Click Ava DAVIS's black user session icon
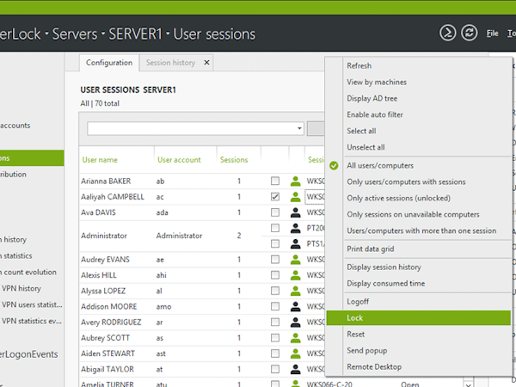This screenshot has height=387, width=516. coord(295,212)
